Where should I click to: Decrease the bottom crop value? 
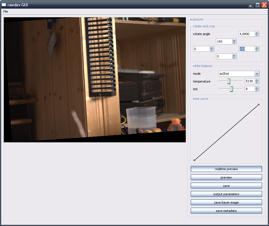(234, 58)
